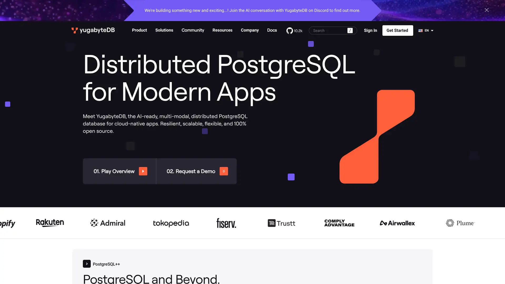
Task: Click the Rakuten logo
Action: pyautogui.click(x=50, y=223)
